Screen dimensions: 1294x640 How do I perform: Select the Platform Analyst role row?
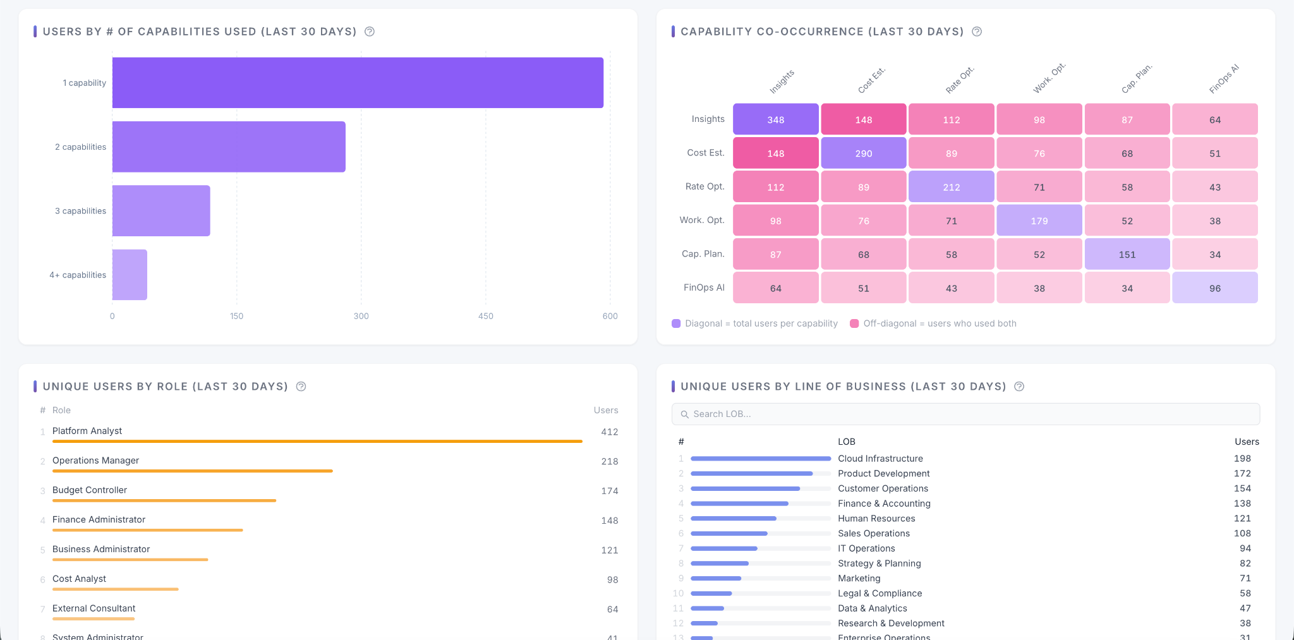click(329, 433)
